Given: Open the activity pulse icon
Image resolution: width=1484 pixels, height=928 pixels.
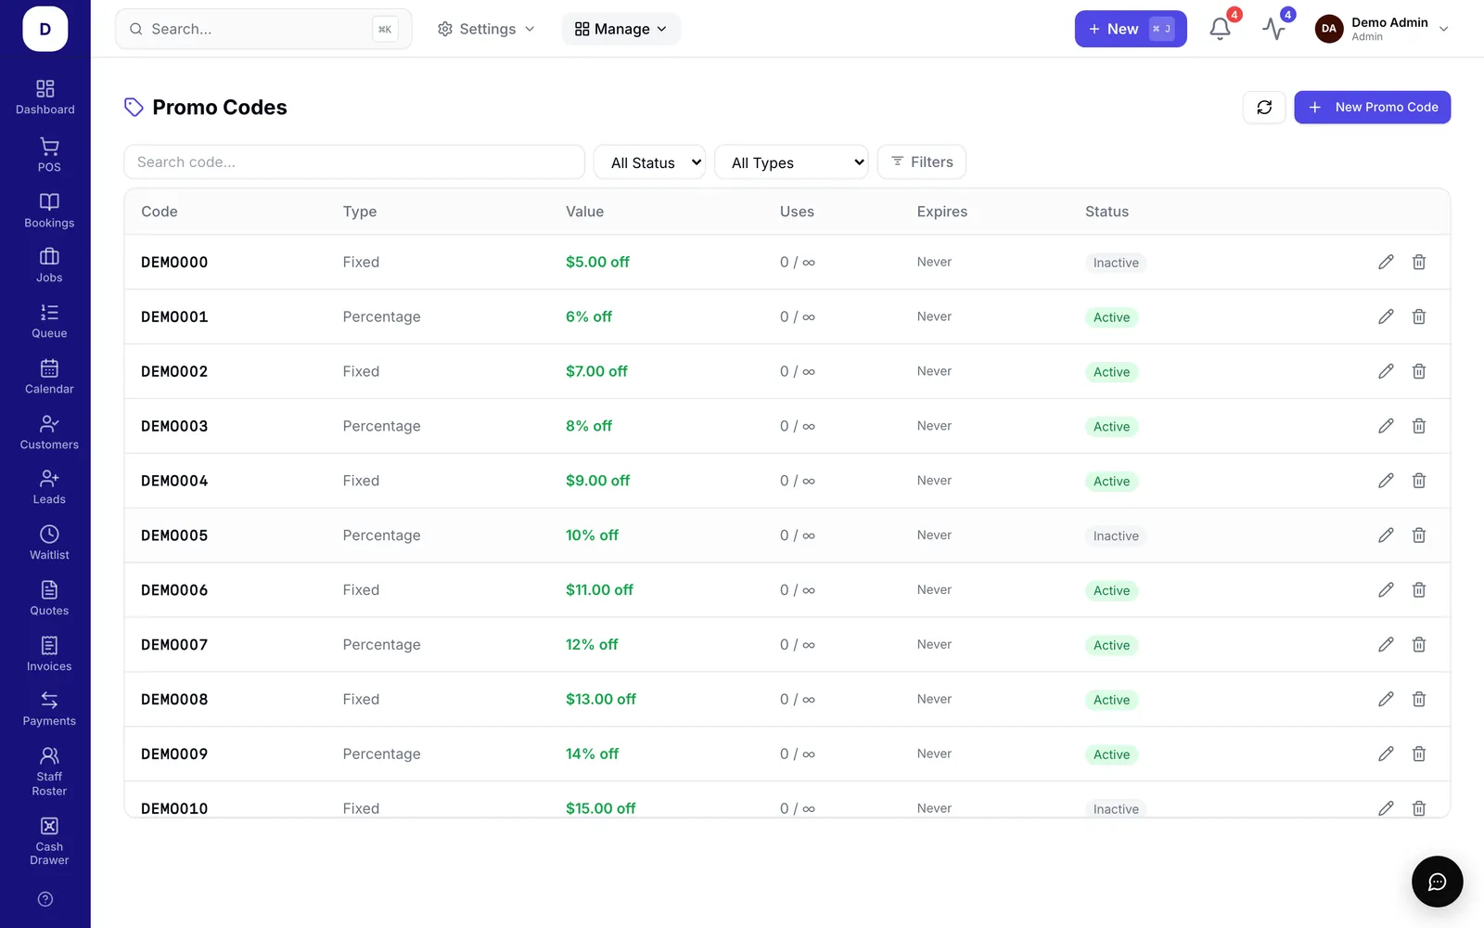Looking at the screenshot, I should click(x=1273, y=29).
